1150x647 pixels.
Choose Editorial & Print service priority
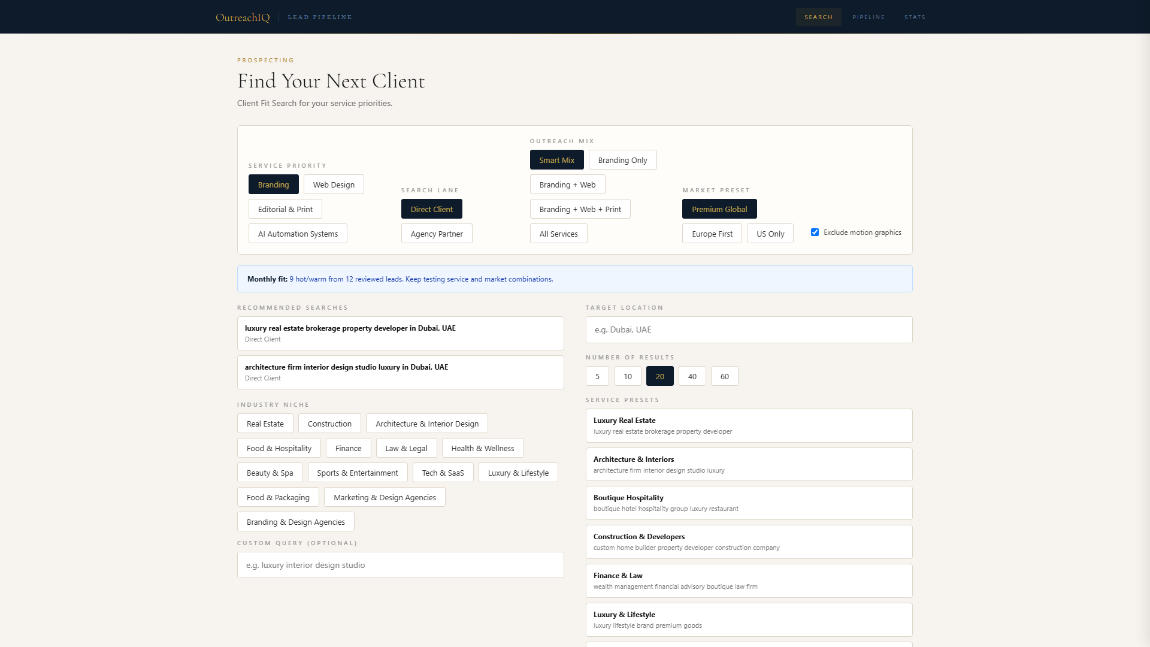pos(285,209)
